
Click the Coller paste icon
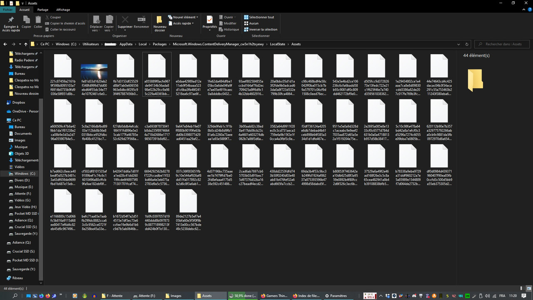(38, 22)
